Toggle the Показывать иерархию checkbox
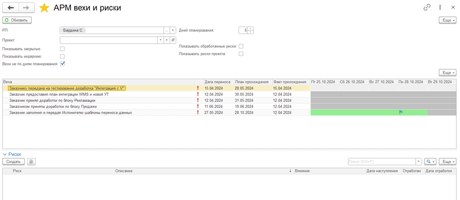 tap(62, 56)
